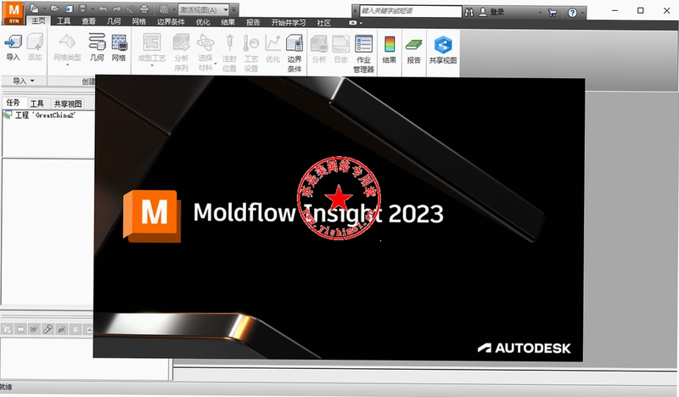Open the shopping cart icon
This screenshot has width=679, height=397.
553,13
